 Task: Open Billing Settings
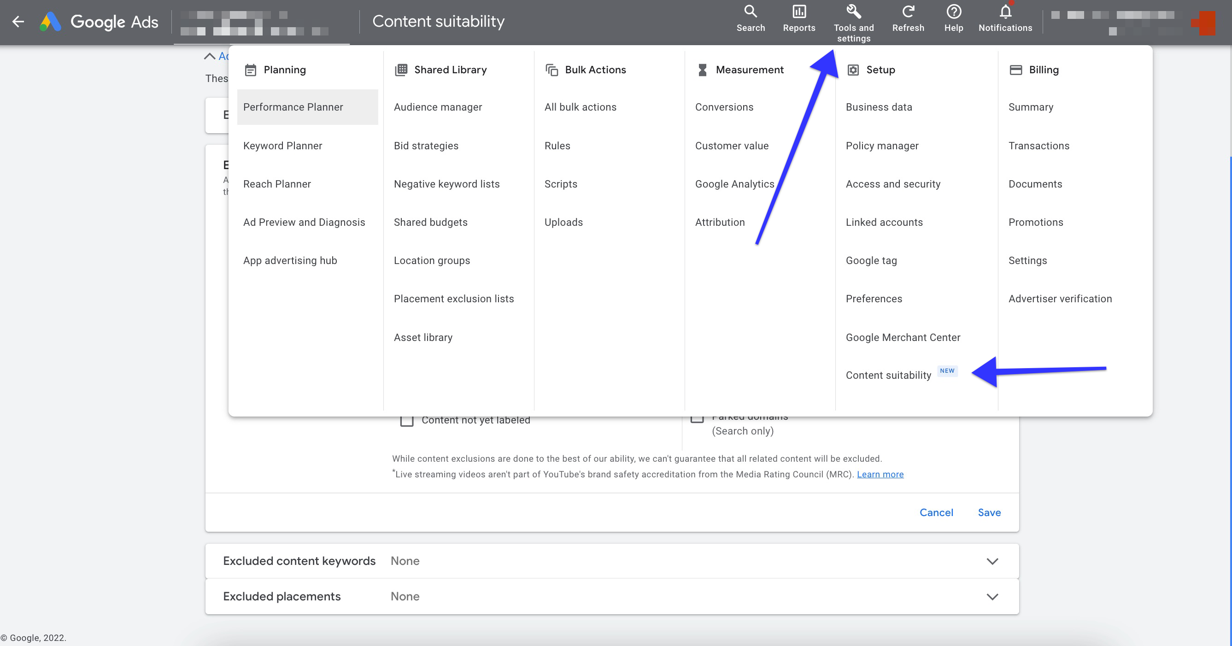pos(1027,261)
